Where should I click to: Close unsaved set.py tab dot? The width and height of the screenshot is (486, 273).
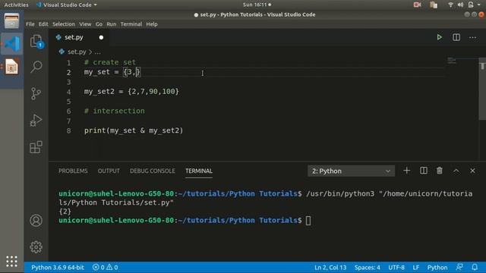pos(101,37)
